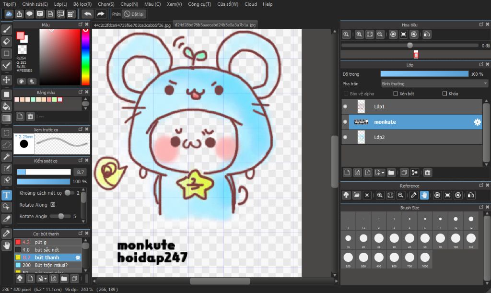
Task: Activate hand tool in Reference panel
Action: (x=424, y=195)
